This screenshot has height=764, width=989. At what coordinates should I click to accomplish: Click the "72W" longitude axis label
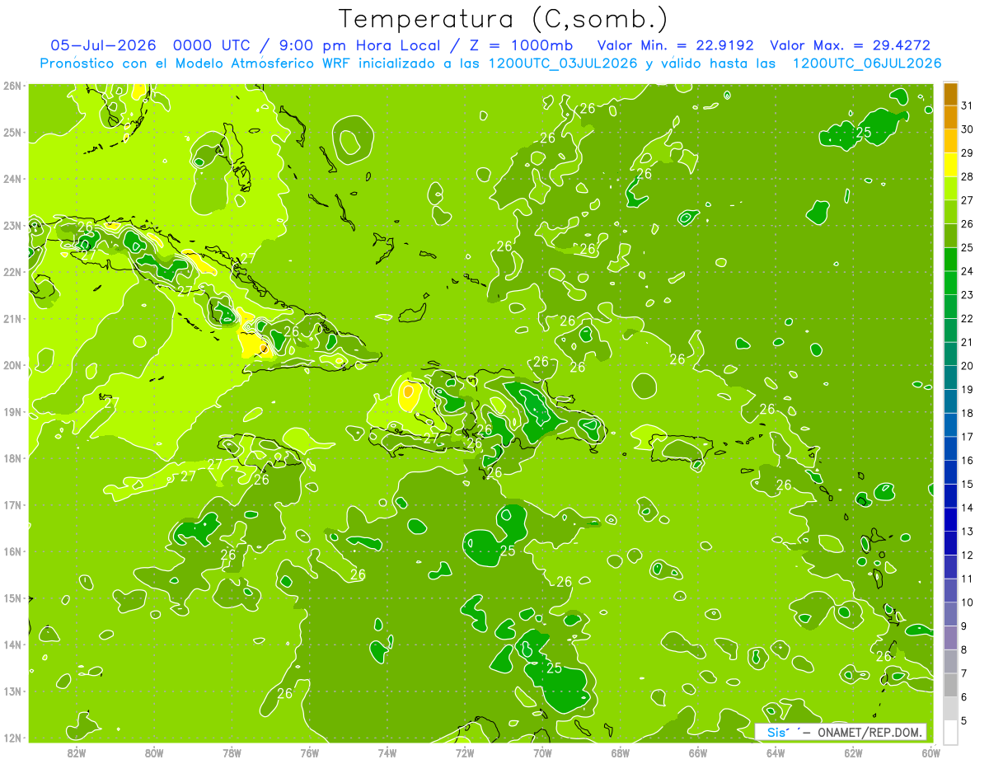464,753
